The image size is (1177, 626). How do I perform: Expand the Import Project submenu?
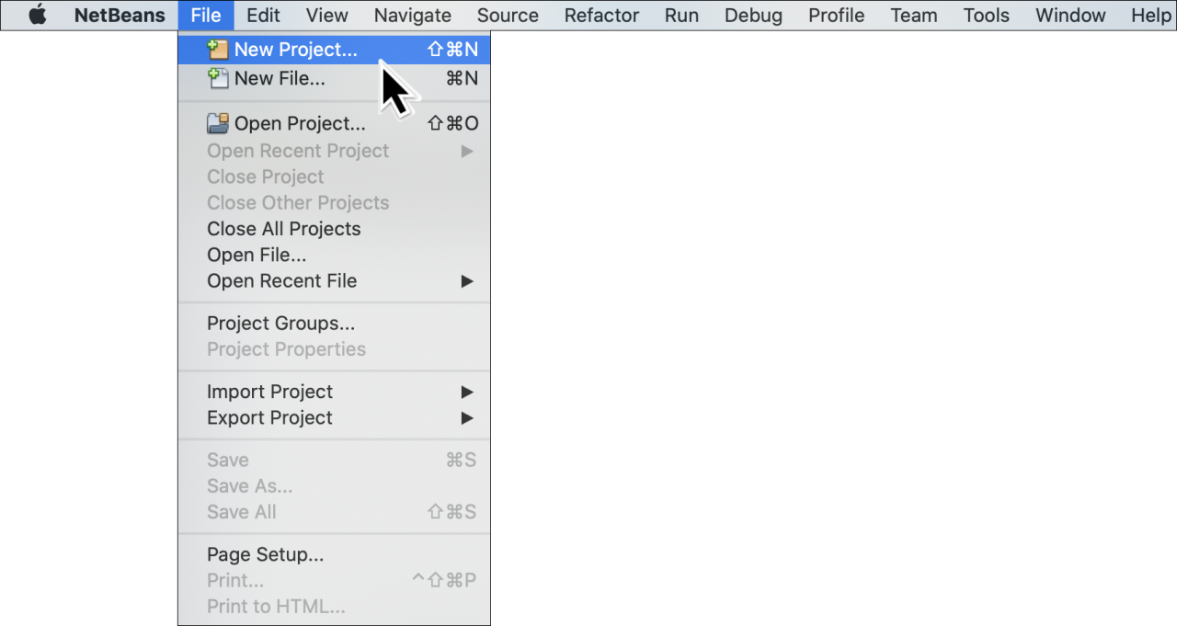coord(269,392)
